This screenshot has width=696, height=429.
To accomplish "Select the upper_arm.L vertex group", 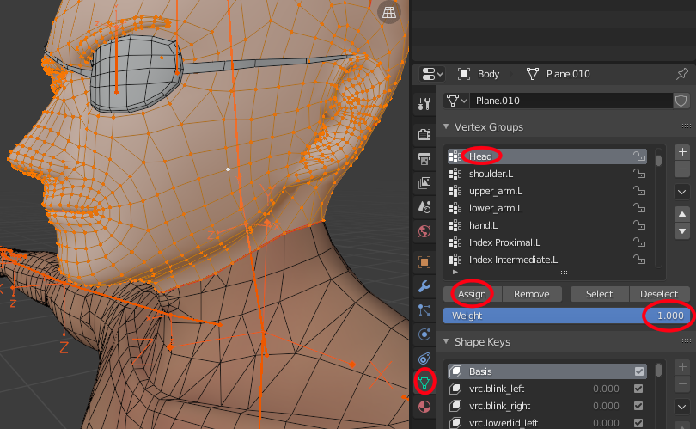I will (546, 191).
